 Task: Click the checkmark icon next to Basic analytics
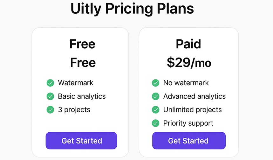coord(50,96)
